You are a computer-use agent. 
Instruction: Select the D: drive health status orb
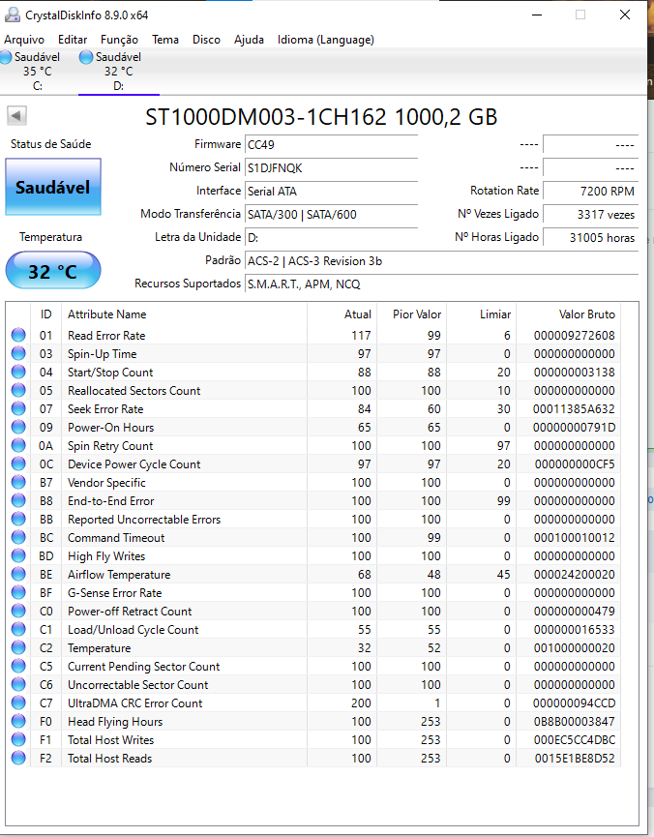click(86, 57)
